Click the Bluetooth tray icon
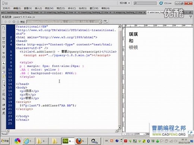This screenshot has width=194, height=145. 148,141
